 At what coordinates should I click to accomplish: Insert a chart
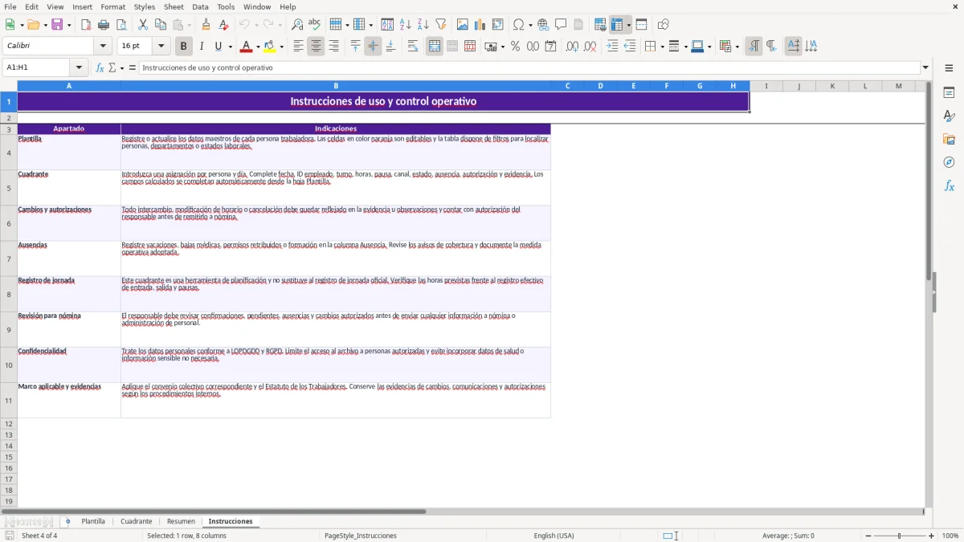480,25
